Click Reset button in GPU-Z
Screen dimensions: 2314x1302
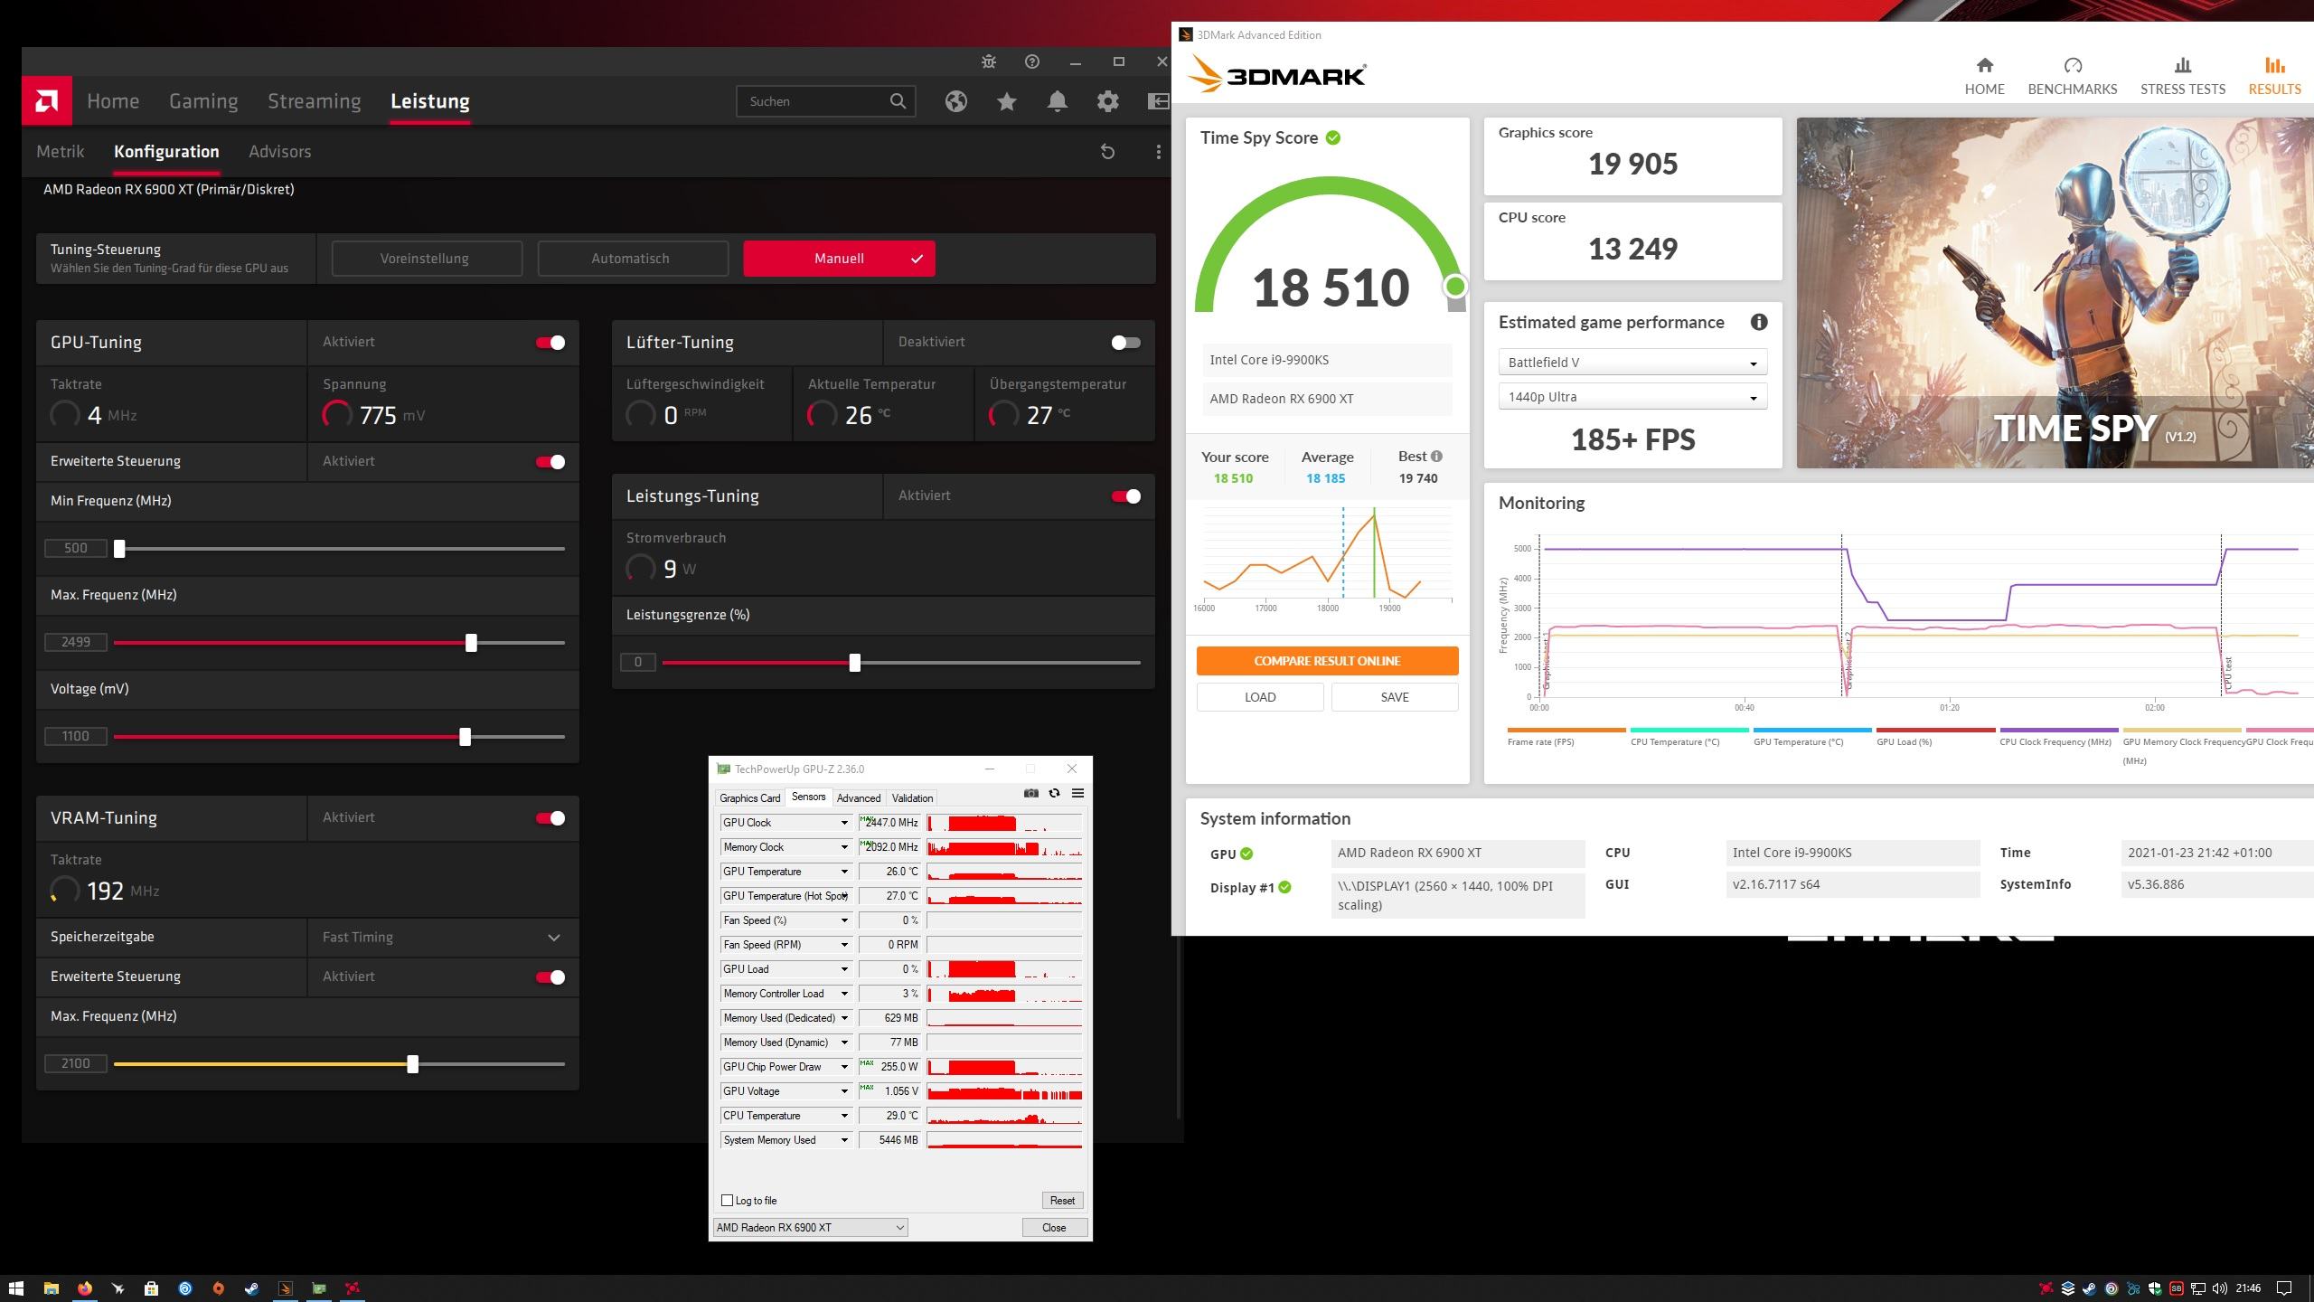point(1062,1201)
